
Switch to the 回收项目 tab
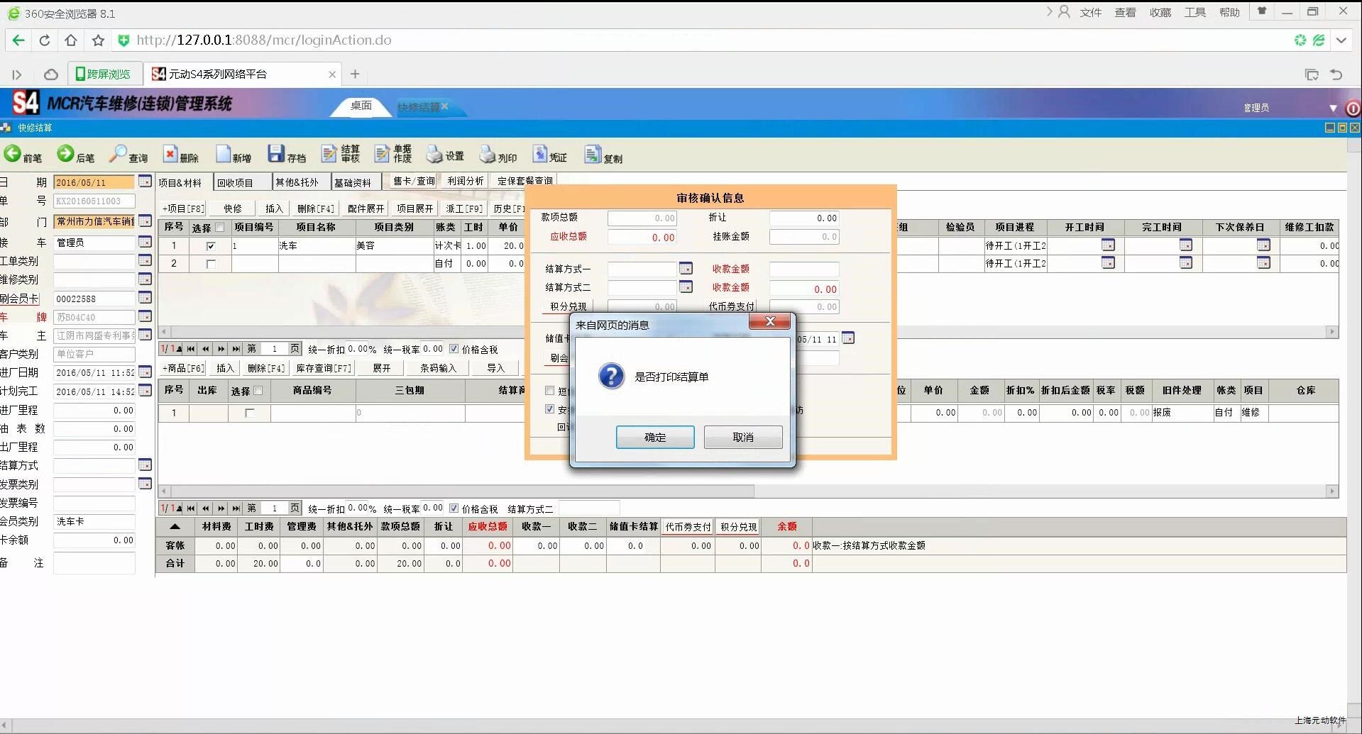click(236, 182)
